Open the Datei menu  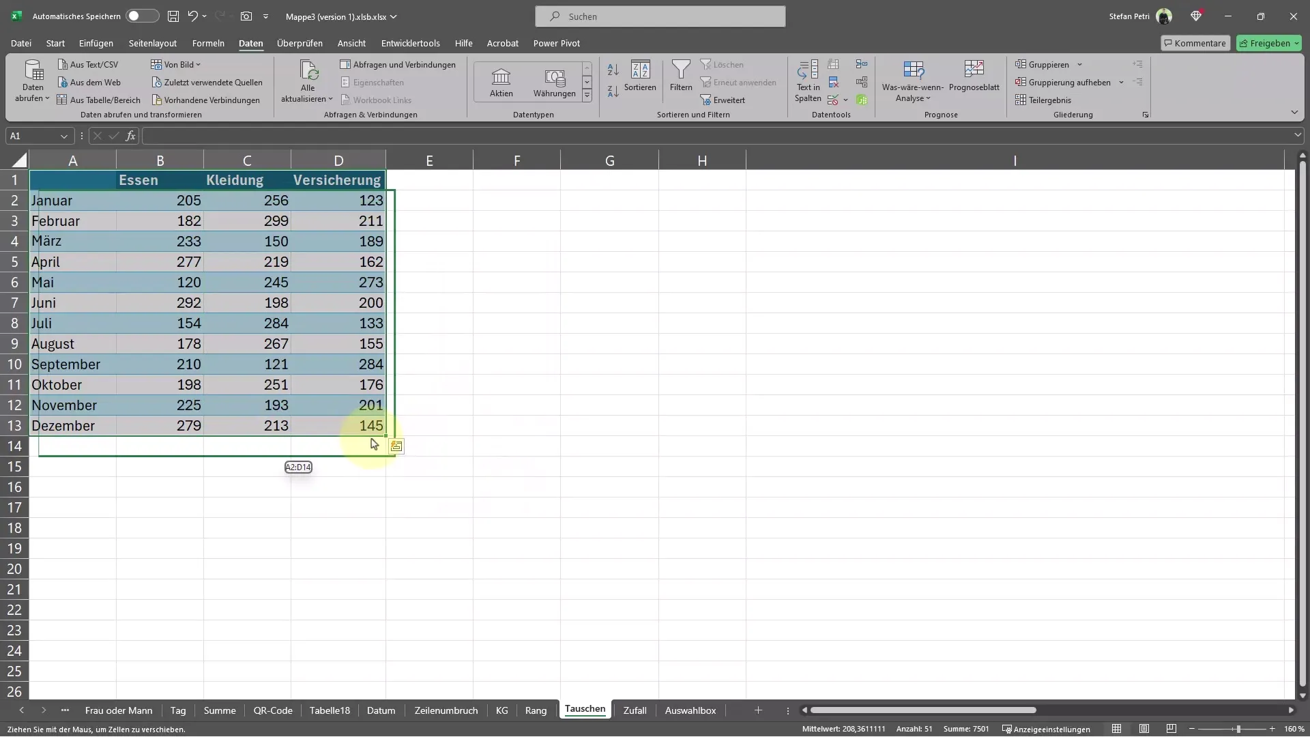[x=21, y=43]
